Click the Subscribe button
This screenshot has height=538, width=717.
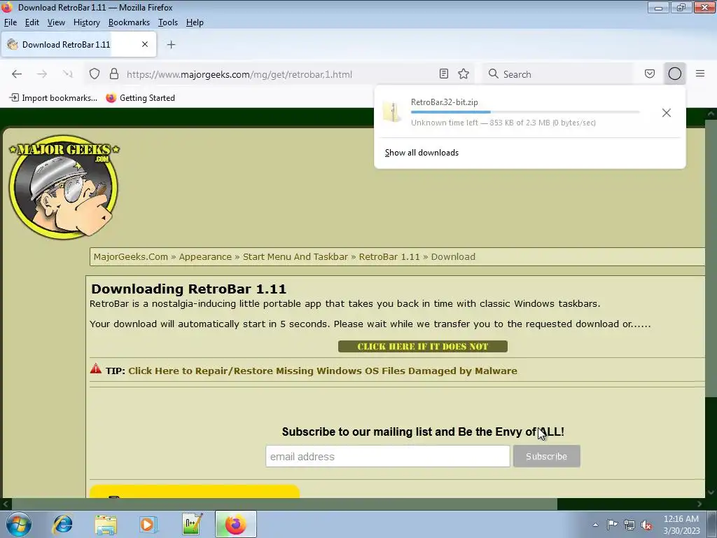pos(546,456)
